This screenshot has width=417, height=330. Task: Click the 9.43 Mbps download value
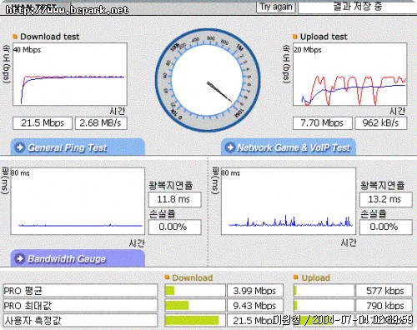255,306
